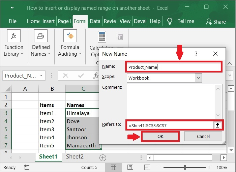Click the Name input field
236x172 pixels.
click(174, 67)
